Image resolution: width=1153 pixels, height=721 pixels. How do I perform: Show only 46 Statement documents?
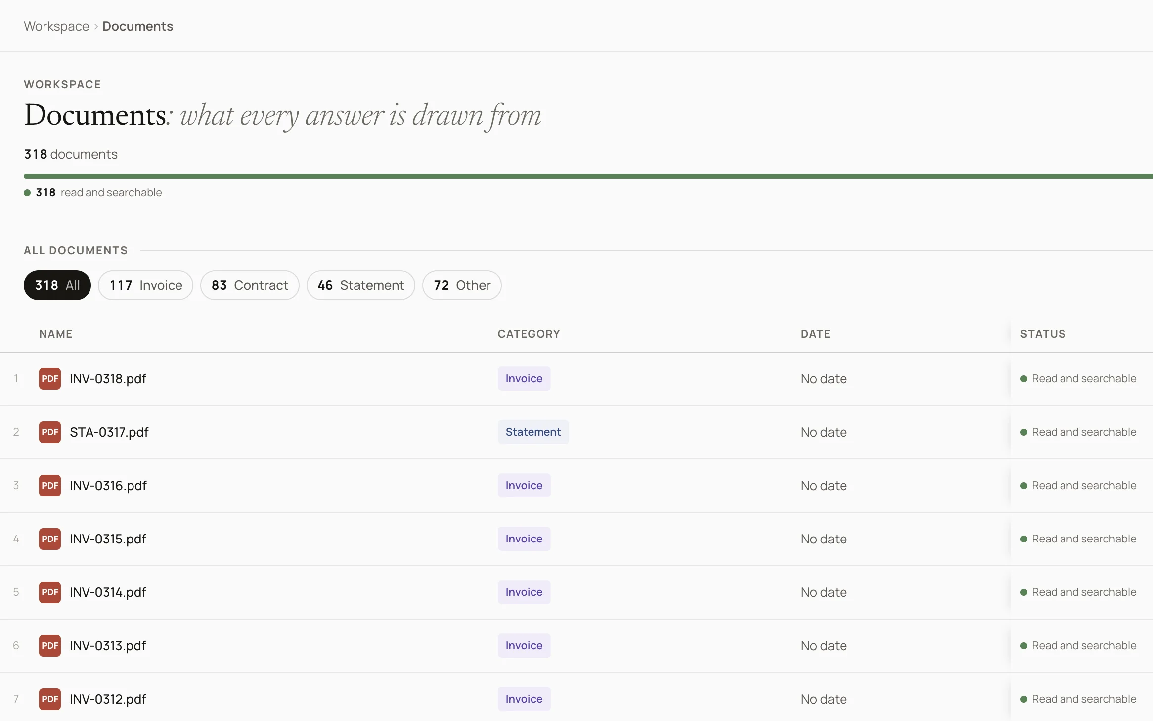361,285
